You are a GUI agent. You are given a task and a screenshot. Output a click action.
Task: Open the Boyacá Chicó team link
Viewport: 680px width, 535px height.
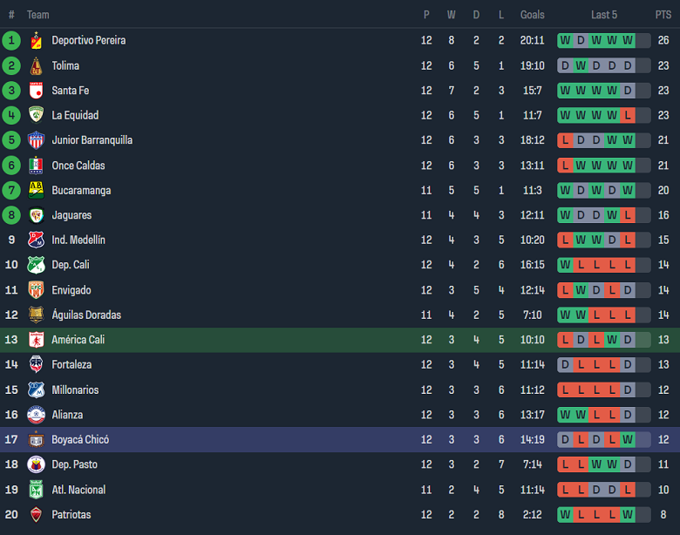(80, 440)
